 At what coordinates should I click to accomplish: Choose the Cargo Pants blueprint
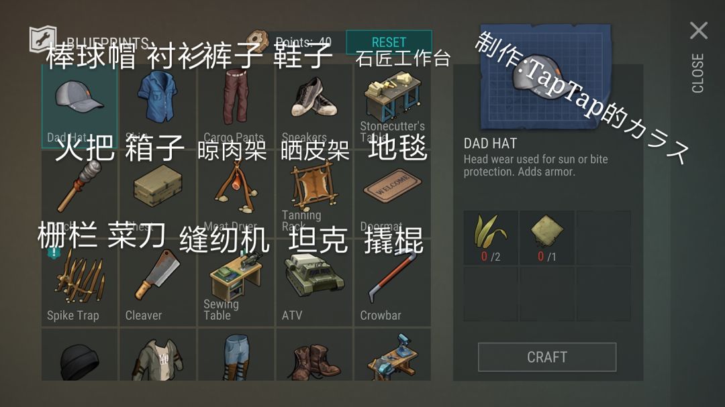236,106
